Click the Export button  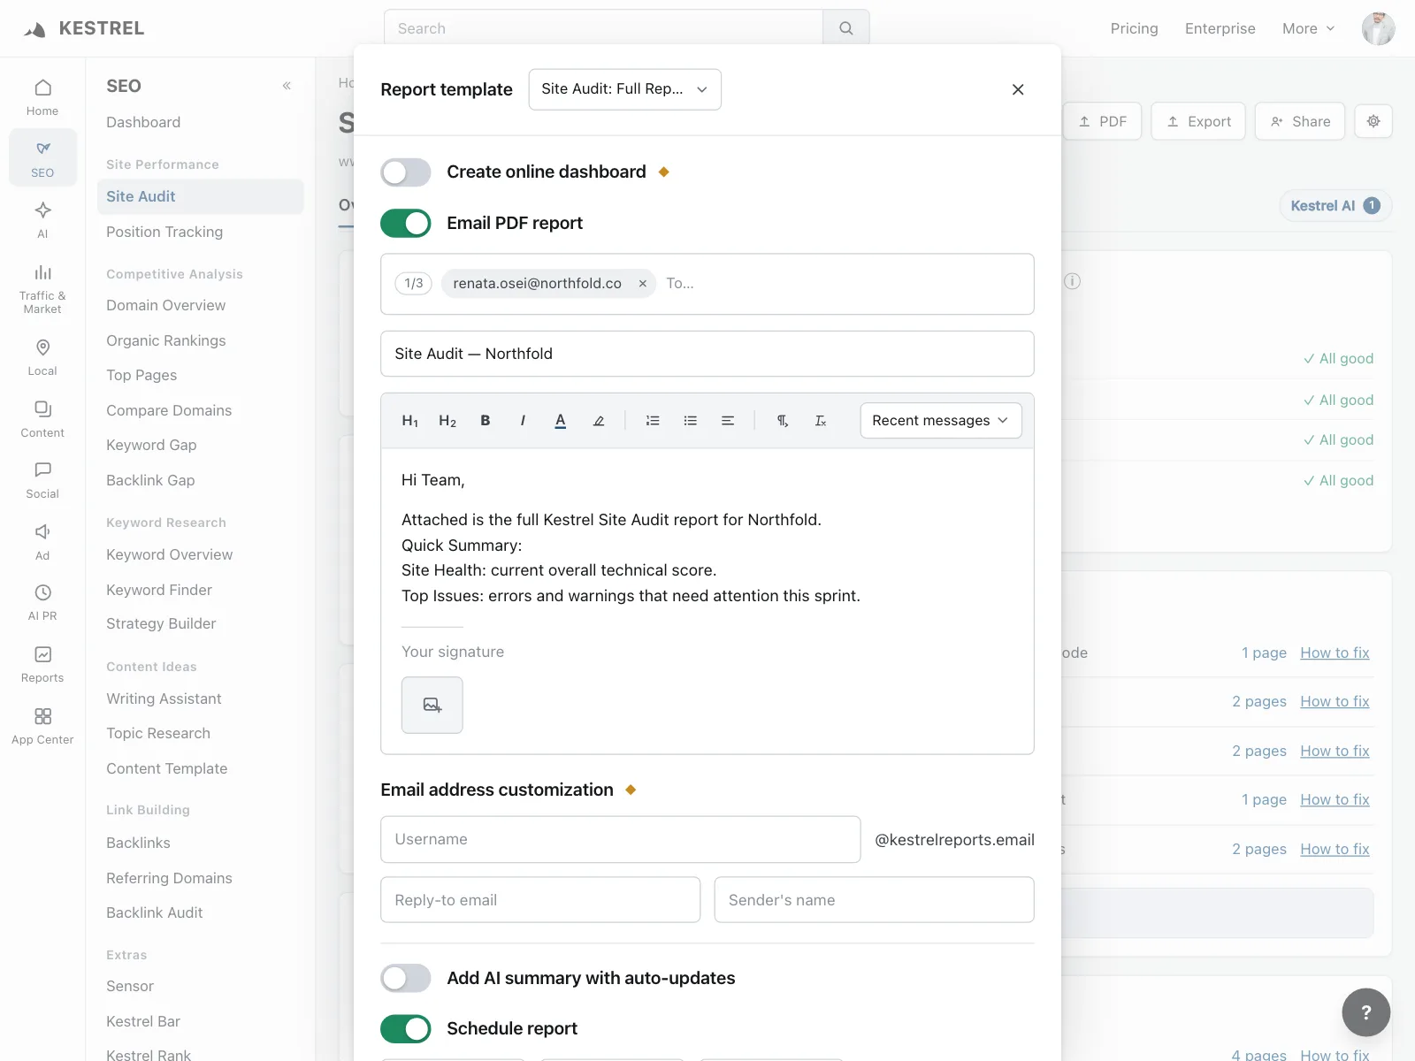tap(1198, 121)
